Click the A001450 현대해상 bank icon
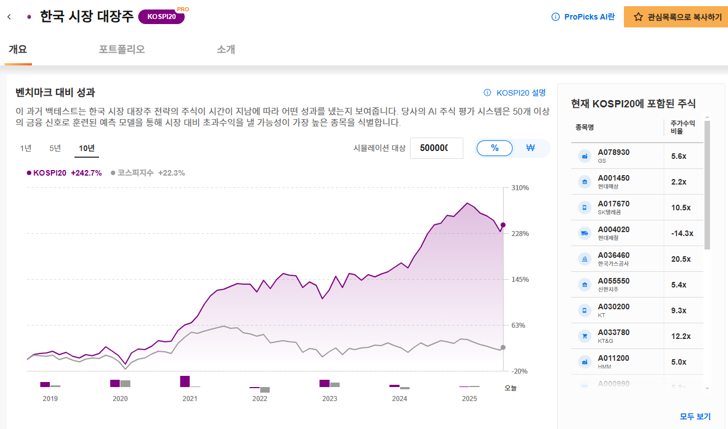 coord(585,182)
